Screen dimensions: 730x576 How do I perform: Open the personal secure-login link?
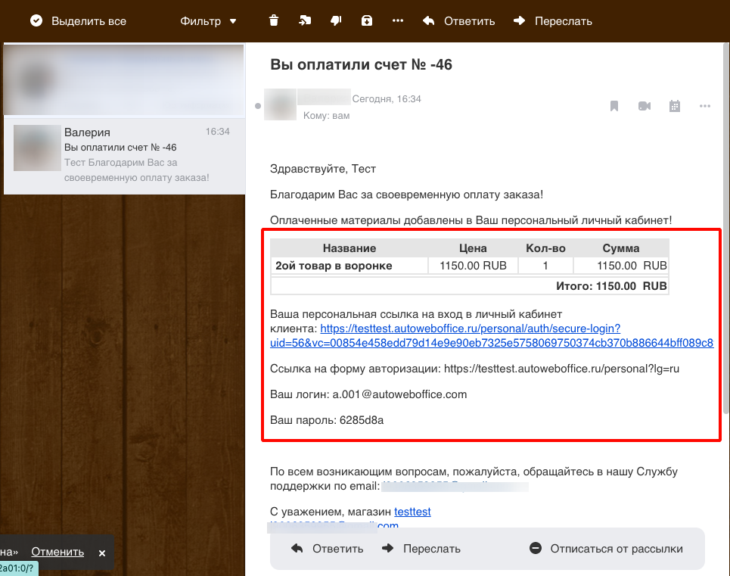pos(470,329)
